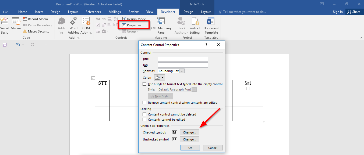Click OK to confirm properties
This screenshot has height=155, width=364.
pyautogui.click(x=190, y=147)
